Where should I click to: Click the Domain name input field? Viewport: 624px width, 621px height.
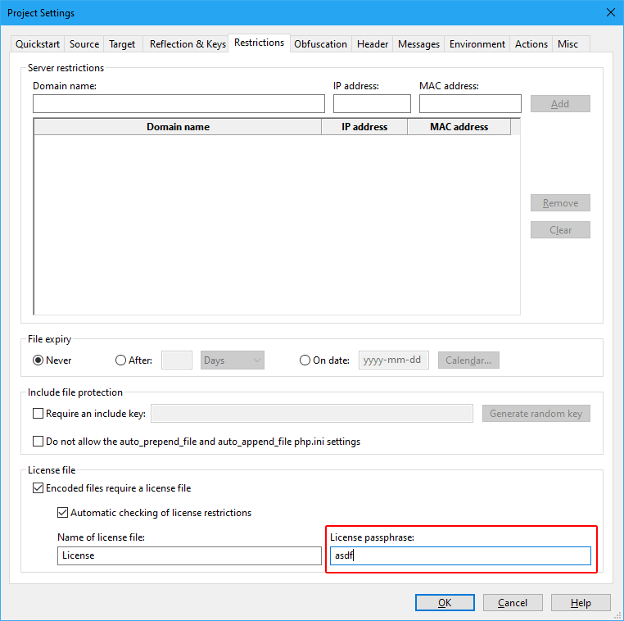[179, 104]
